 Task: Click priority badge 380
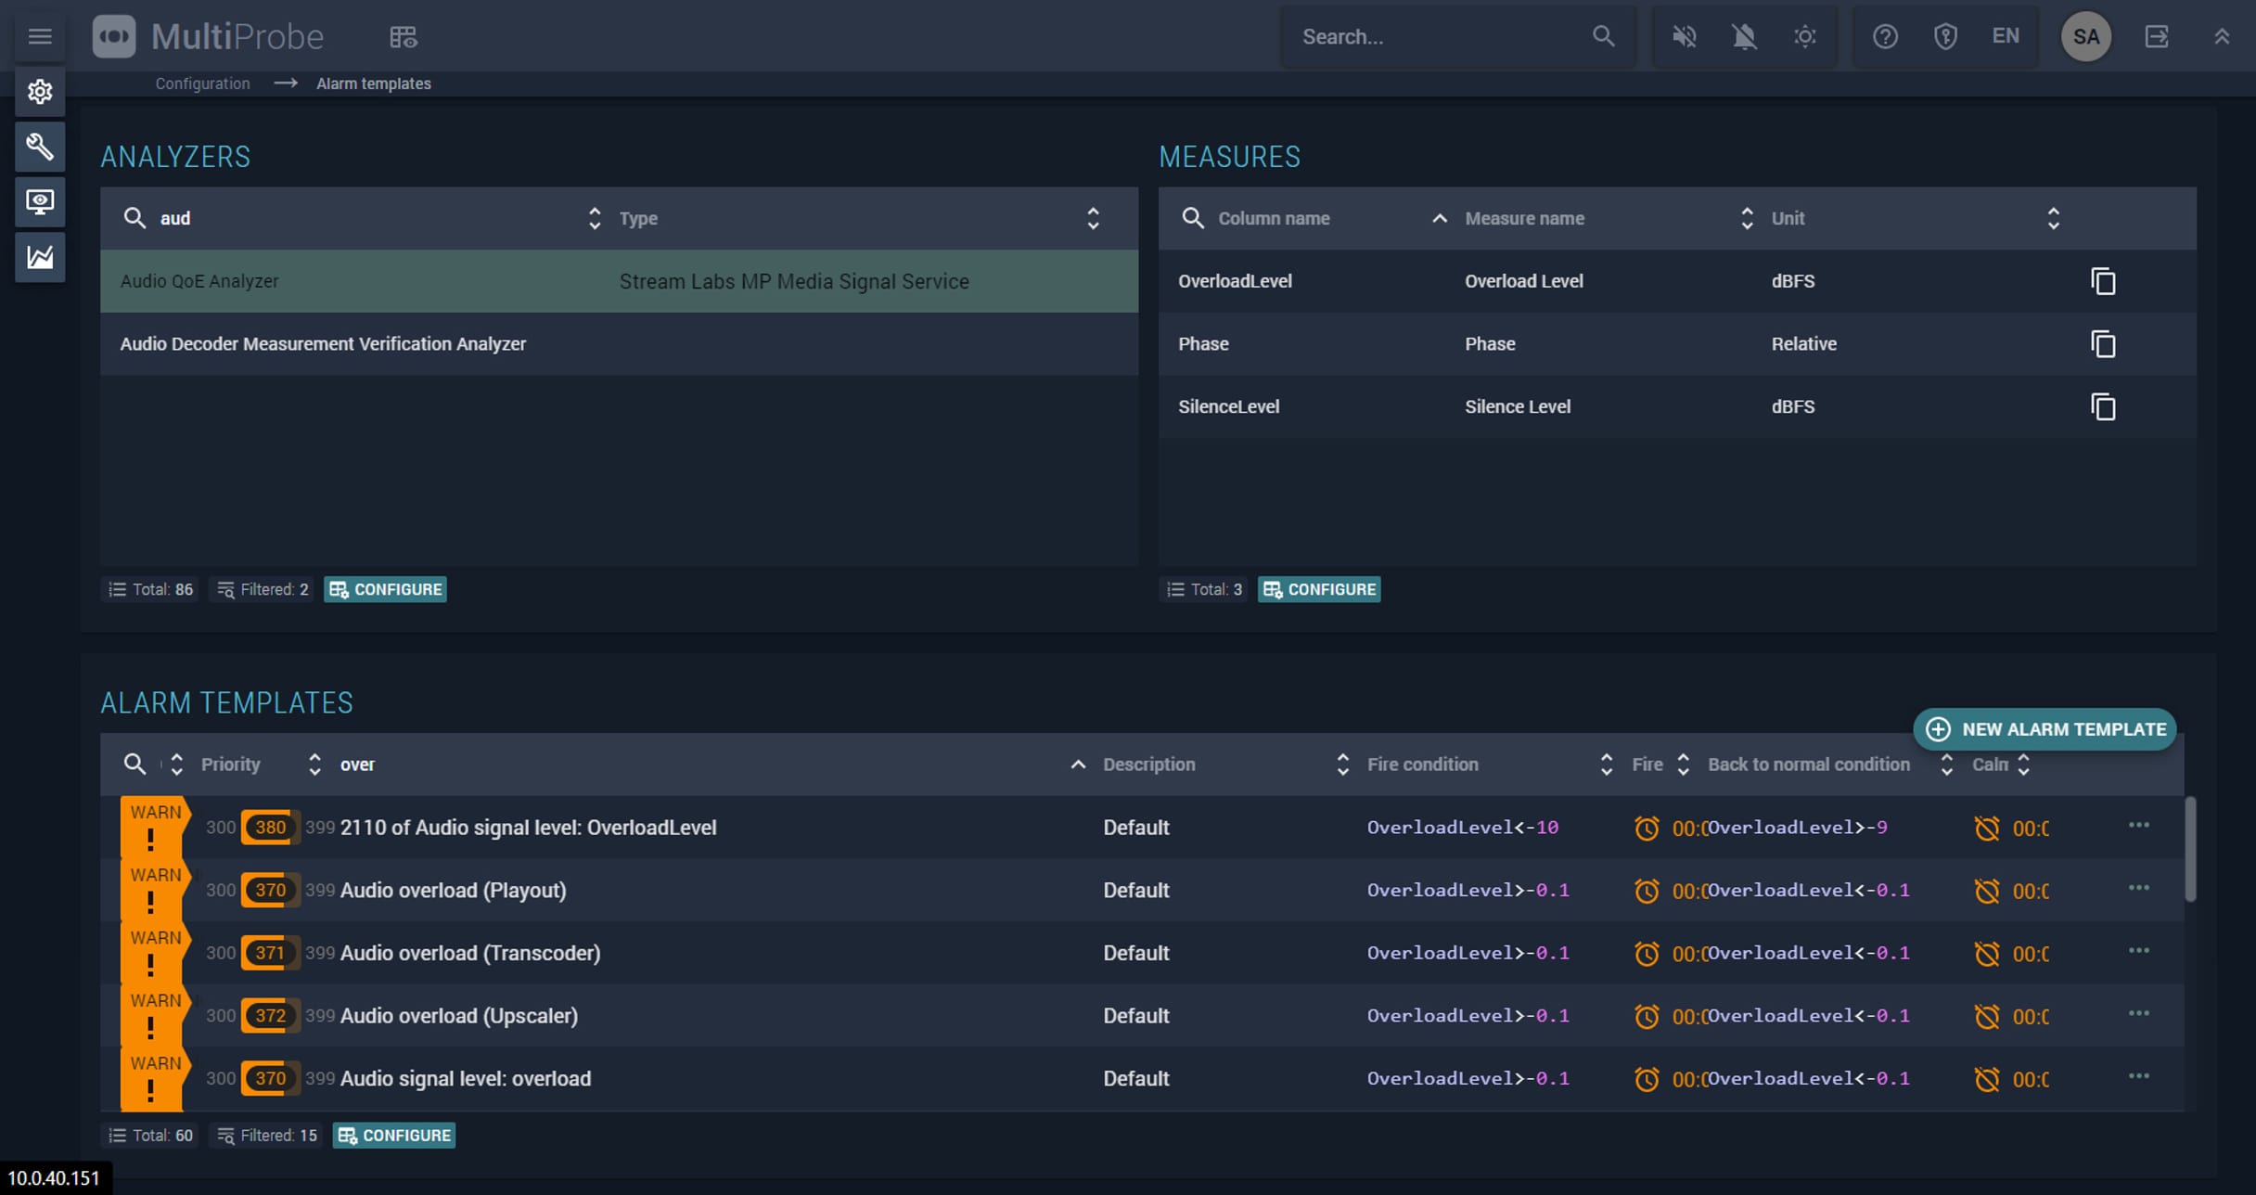coord(270,828)
